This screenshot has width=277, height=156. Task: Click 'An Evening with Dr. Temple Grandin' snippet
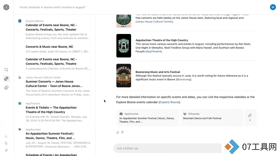[56, 119]
